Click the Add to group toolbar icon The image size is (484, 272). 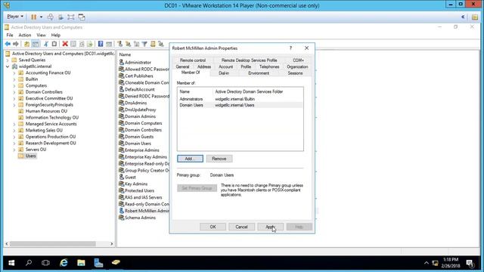click(x=161, y=44)
